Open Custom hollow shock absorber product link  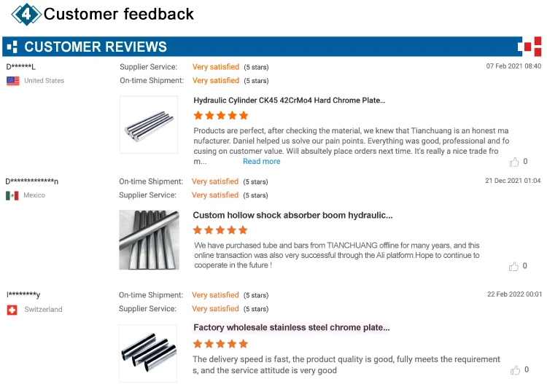(x=292, y=215)
